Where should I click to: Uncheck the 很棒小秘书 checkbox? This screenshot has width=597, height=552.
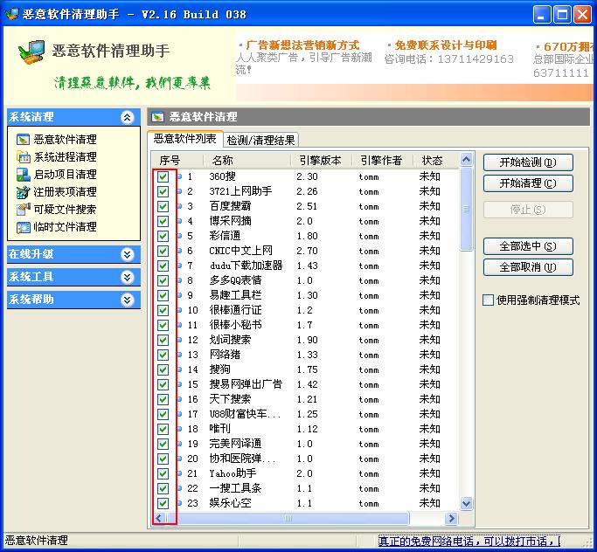click(x=163, y=325)
